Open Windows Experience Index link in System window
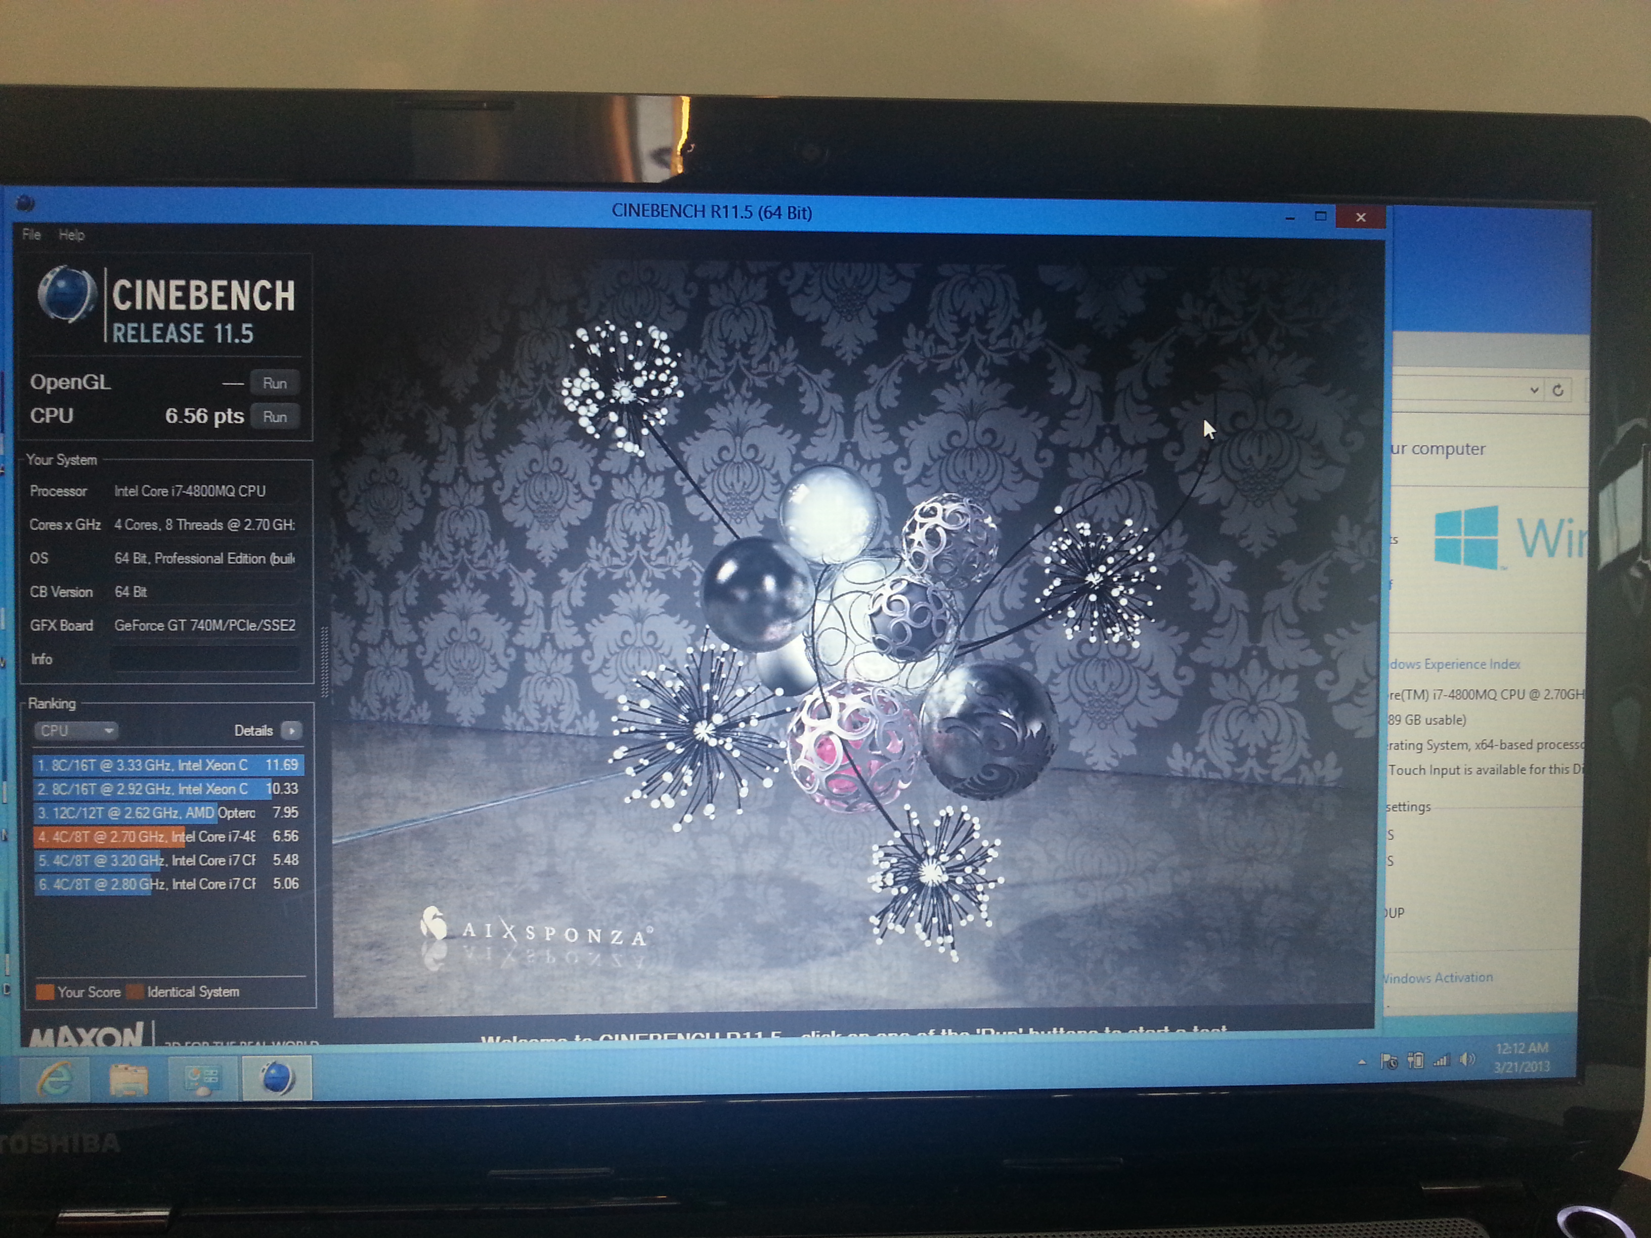 pos(1455,664)
